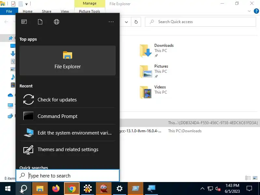The width and height of the screenshot is (260, 195).
Task: Click the Type here to search box
Action: click(x=68, y=175)
